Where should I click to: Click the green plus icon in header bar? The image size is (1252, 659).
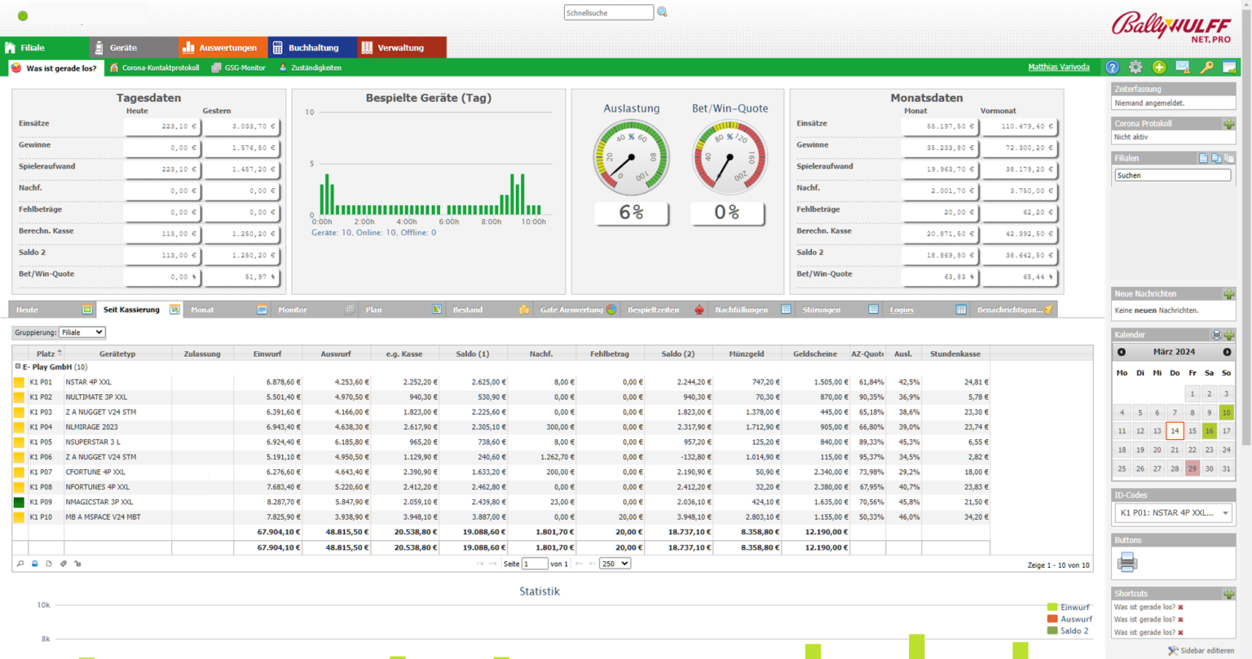click(1159, 68)
